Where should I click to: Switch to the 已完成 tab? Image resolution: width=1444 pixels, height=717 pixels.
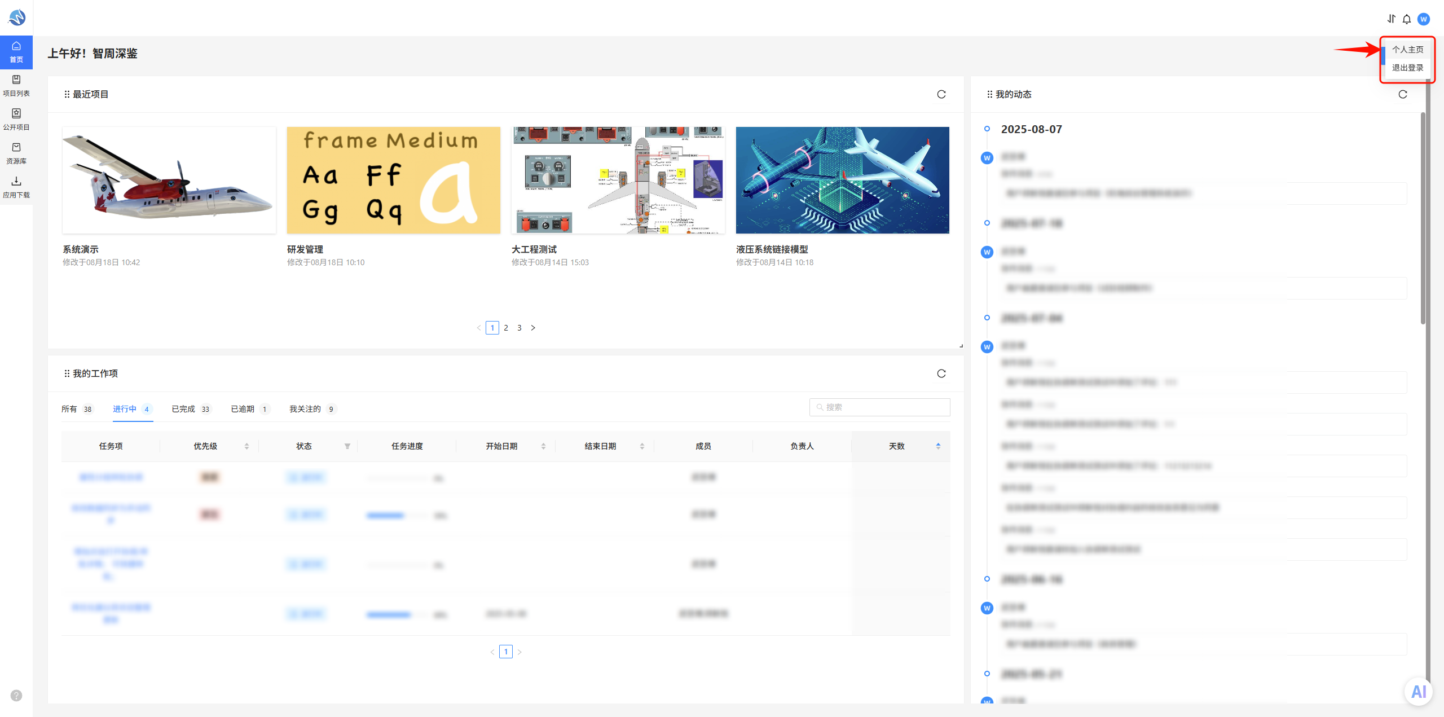tap(191, 409)
